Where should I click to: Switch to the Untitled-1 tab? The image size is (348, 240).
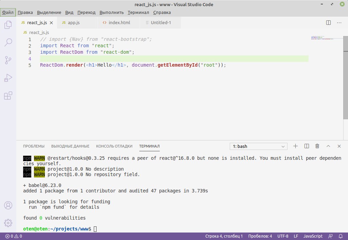click(x=160, y=23)
